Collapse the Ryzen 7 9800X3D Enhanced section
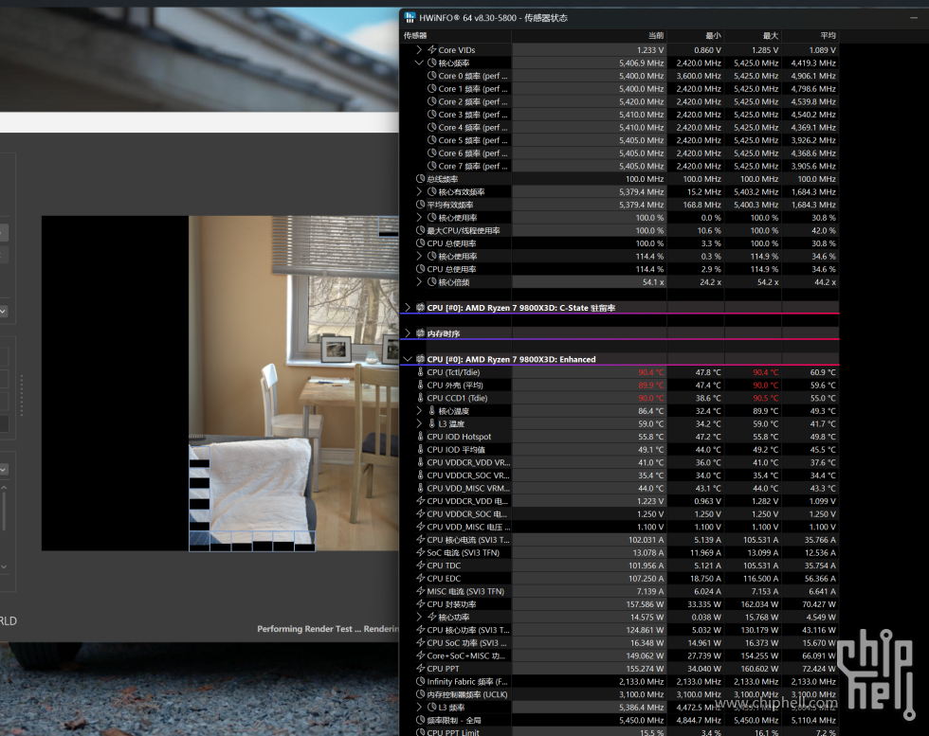This screenshot has width=929, height=736. [x=408, y=359]
